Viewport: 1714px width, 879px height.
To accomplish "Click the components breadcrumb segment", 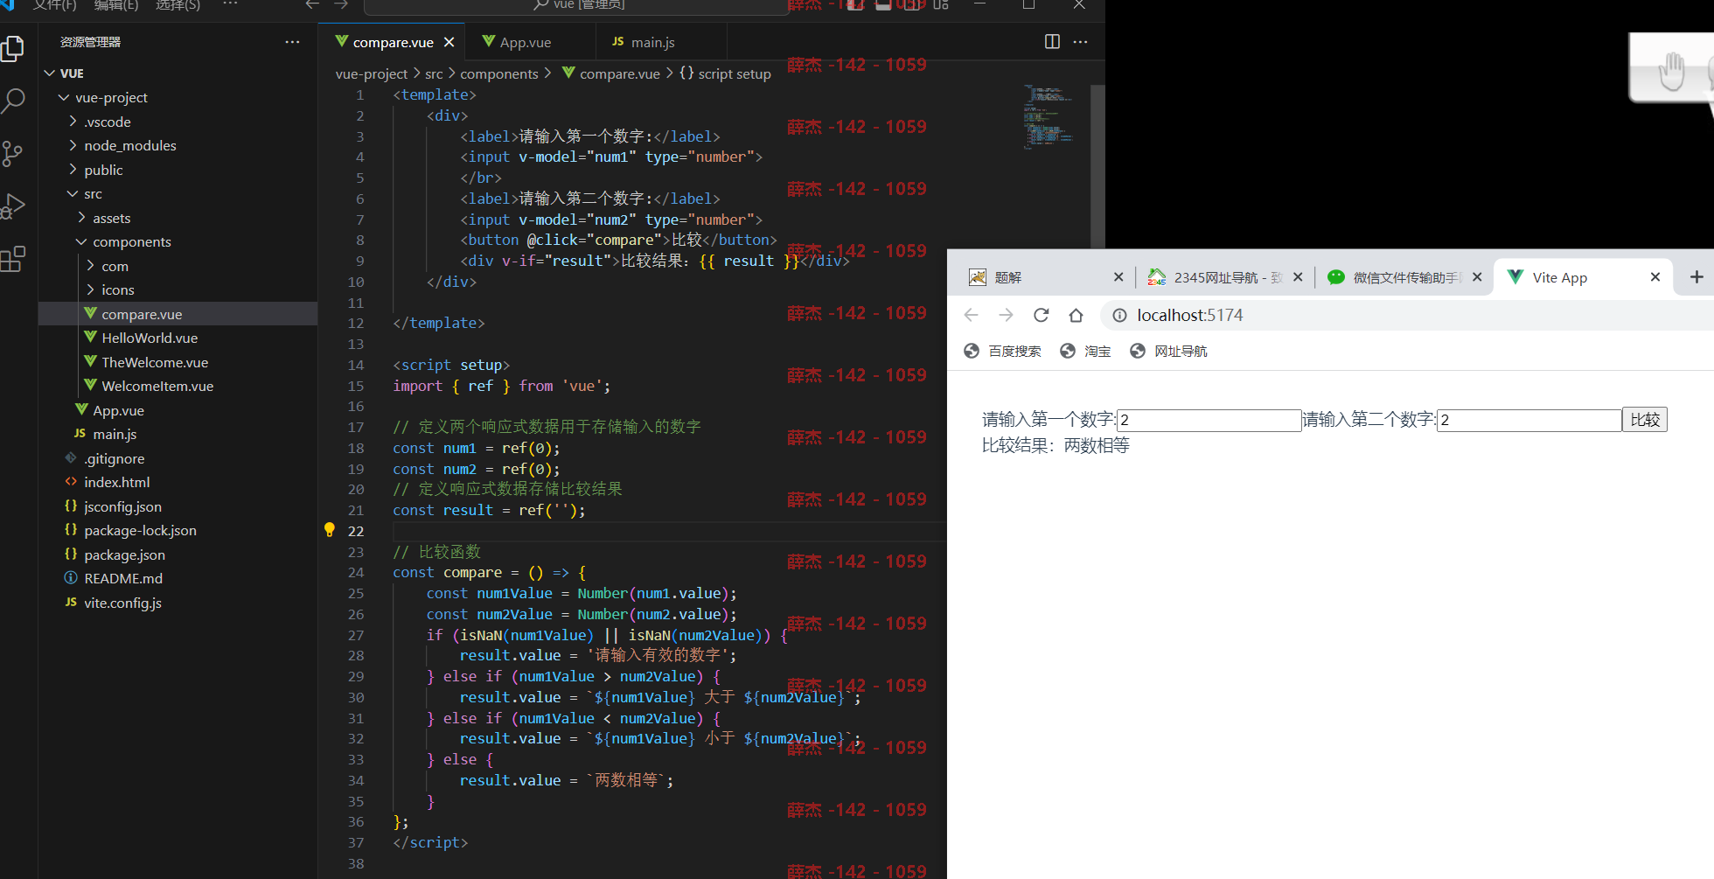I will coord(499,73).
